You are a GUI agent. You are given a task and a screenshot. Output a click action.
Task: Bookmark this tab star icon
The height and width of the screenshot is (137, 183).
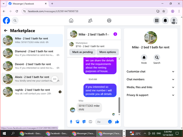point(164,11)
